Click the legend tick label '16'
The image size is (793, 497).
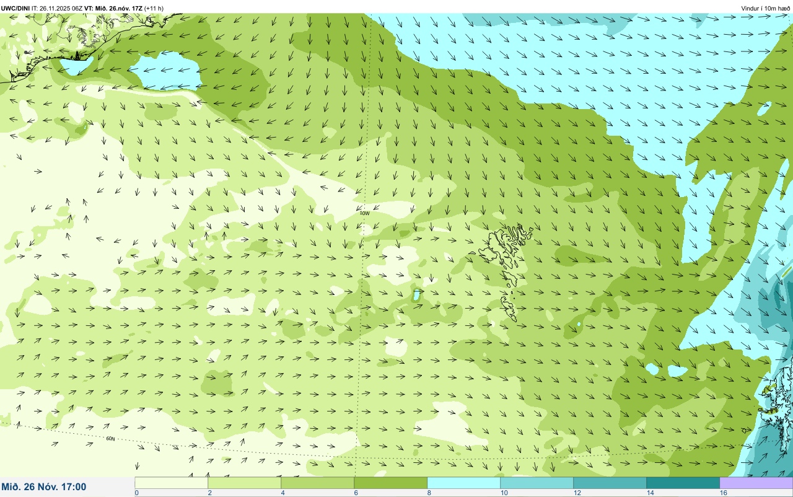724,493
